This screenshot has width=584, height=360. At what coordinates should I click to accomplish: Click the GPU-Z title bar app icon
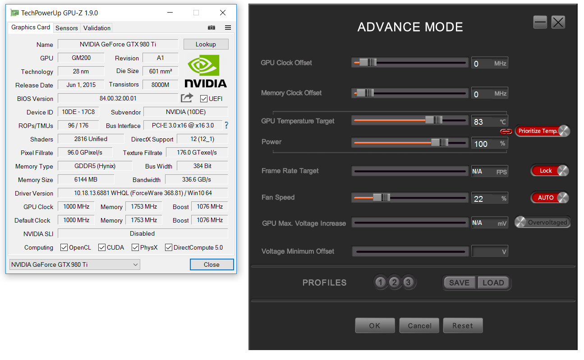[x=14, y=13]
